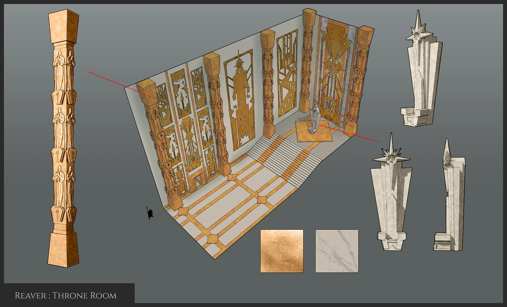This screenshot has width=507, height=307.
Task: Click the white staircase in the room
Action: point(285,156)
